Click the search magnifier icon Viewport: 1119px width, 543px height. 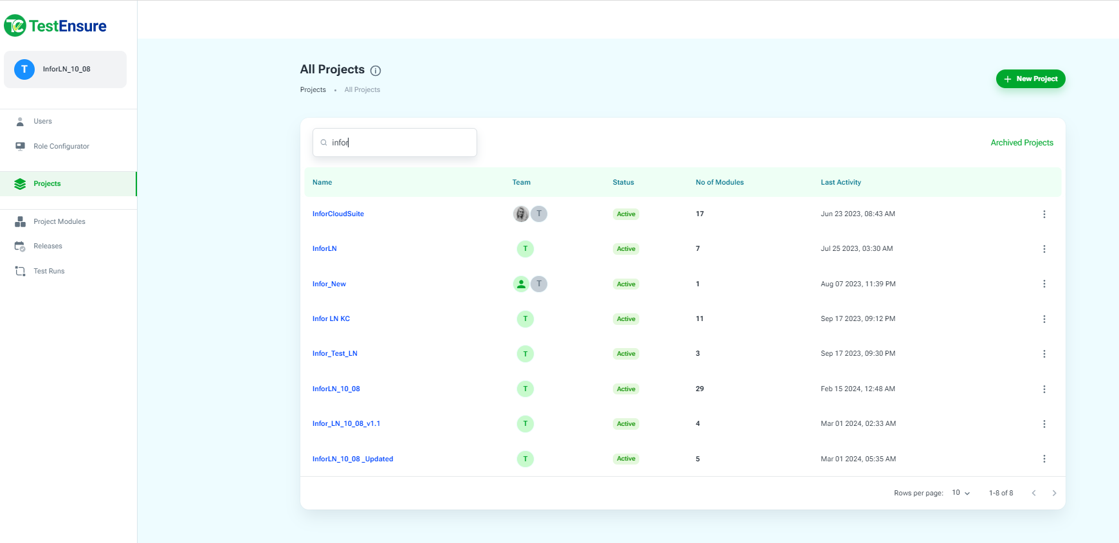click(x=323, y=143)
